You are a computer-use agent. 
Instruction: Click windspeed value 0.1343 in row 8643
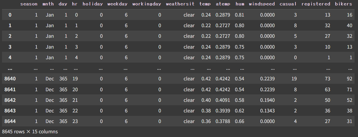tap(267, 111)
